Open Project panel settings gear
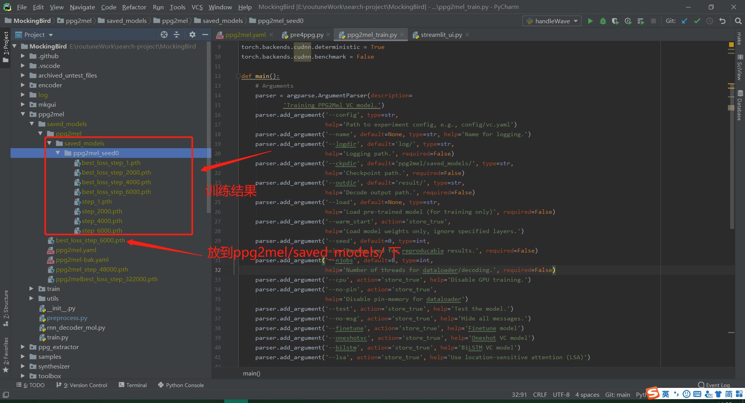Screen dimensions: 745x403 point(192,35)
